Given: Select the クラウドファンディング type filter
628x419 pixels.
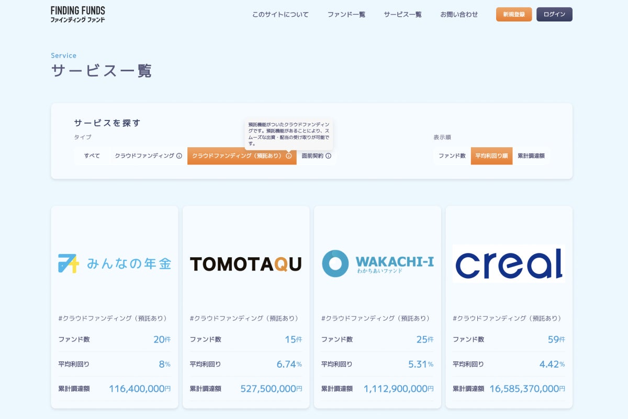Looking at the screenshot, I should [149, 156].
